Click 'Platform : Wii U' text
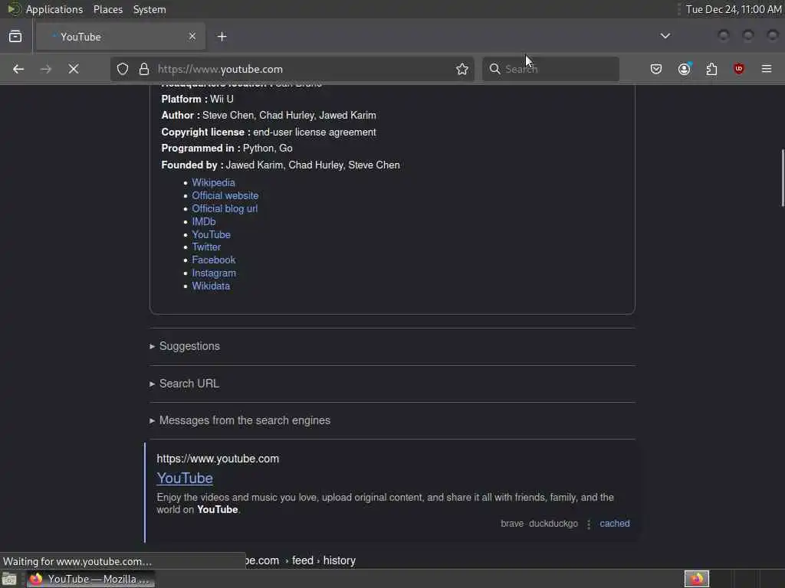Image resolution: width=785 pixels, height=588 pixels. coord(197,99)
